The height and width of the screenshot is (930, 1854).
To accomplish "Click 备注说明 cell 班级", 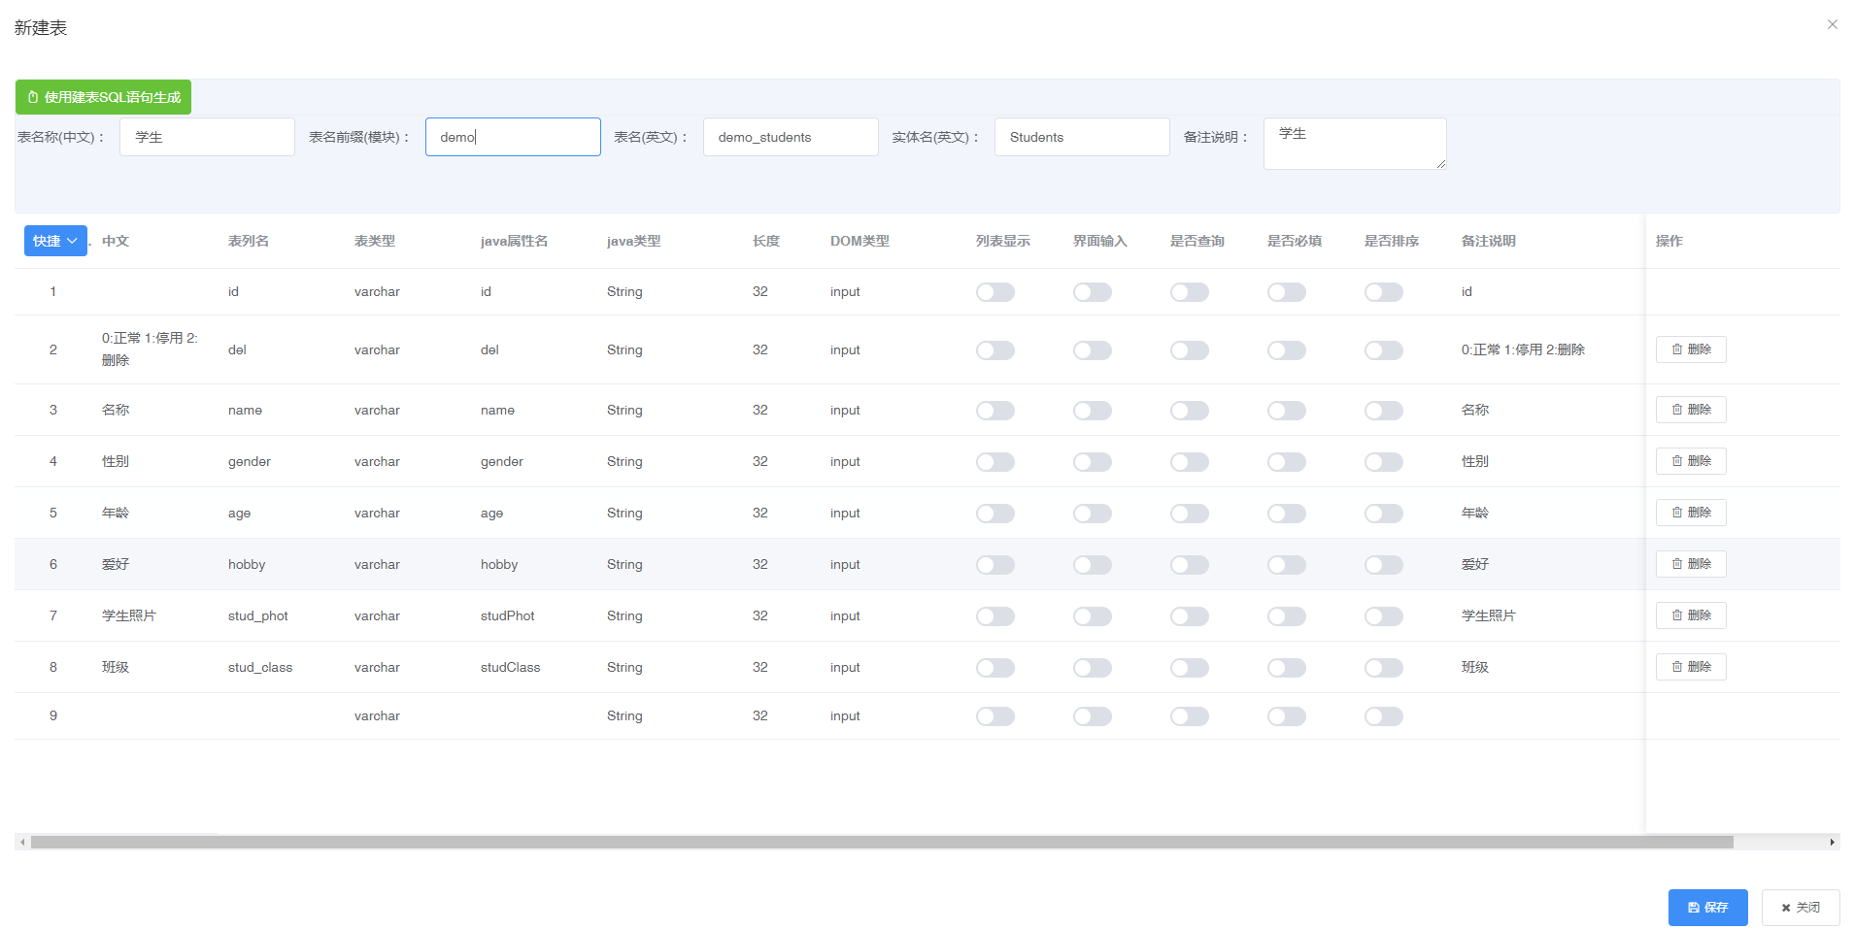I will [1475, 667].
